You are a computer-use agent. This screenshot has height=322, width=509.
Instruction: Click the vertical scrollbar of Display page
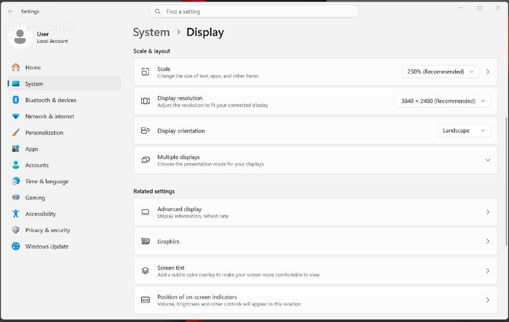[506, 182]
